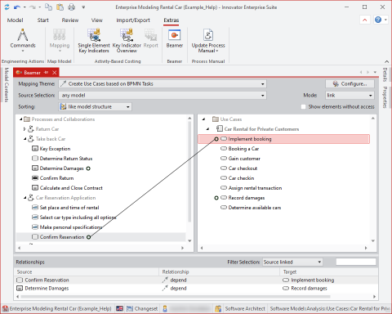Click the Update Process Manual icon

pos(208,35)
